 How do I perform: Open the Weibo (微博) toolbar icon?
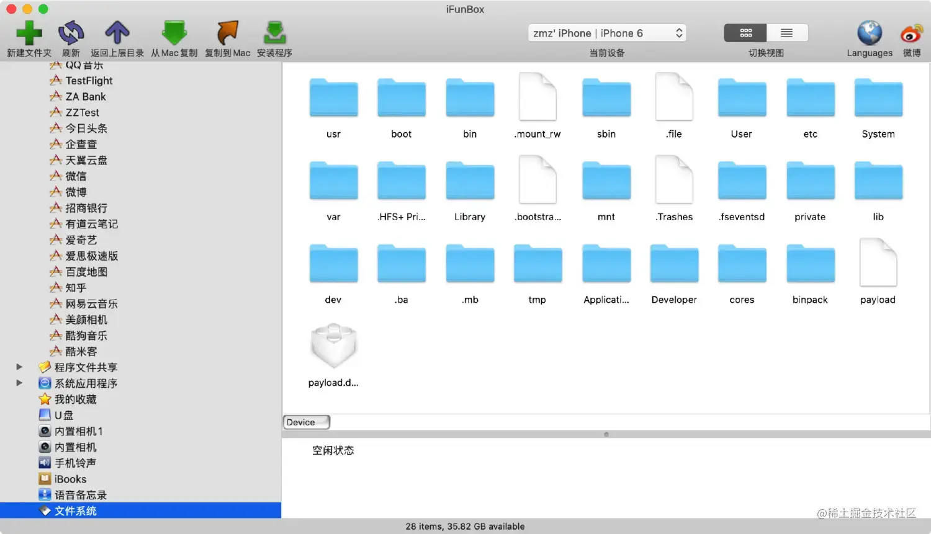[x=911, y=33]
